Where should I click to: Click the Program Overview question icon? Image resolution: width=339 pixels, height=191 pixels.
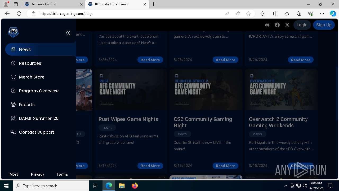(13, 91)
